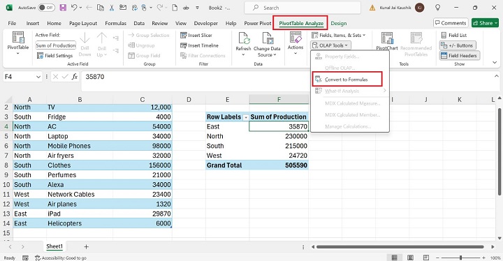Click the cut scissors icon
The image size is (503, 261).
(x=112, y=8)
